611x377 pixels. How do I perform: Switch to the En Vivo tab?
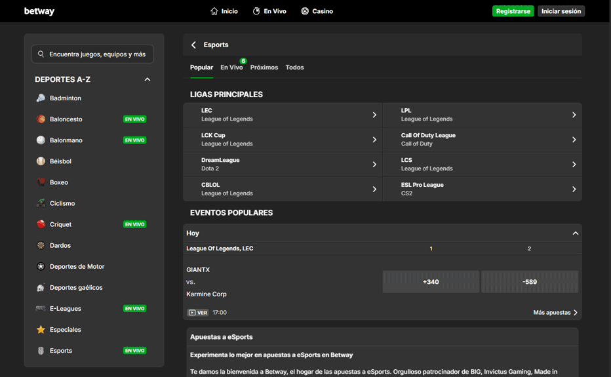(x=231, y=68)
